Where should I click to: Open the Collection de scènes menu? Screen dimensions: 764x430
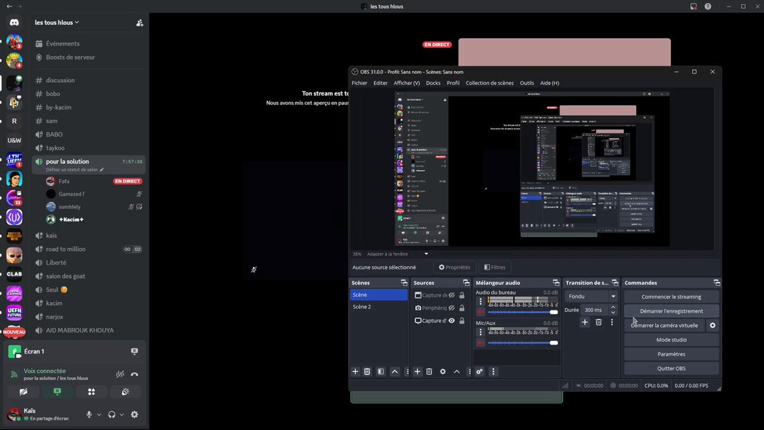489,83
